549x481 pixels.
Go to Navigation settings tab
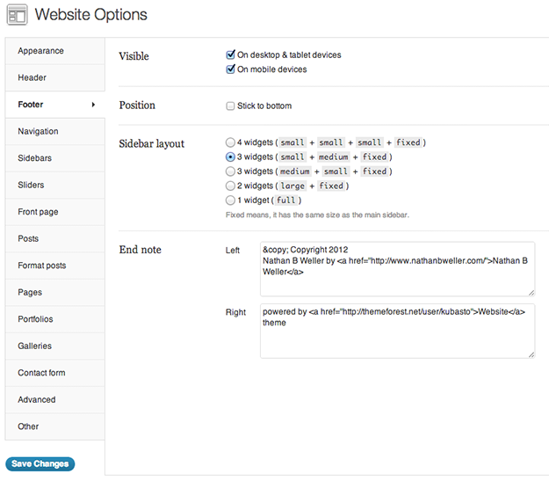pos(39,132)
